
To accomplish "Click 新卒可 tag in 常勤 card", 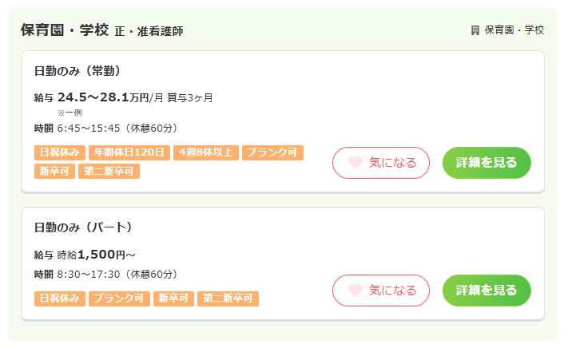I will coord(54,171).
